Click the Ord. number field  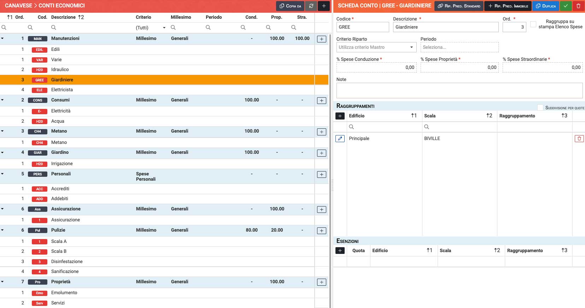coord(514,27)
